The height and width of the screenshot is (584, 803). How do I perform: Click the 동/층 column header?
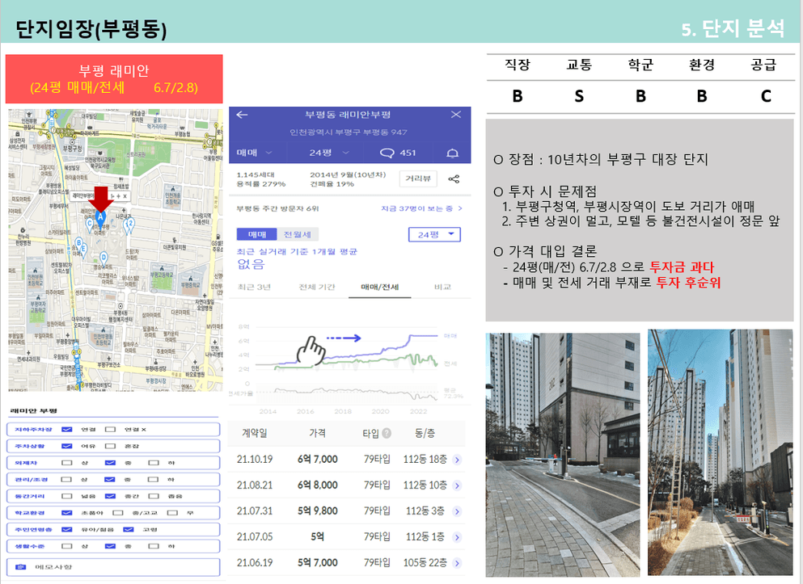pos(425,433)
